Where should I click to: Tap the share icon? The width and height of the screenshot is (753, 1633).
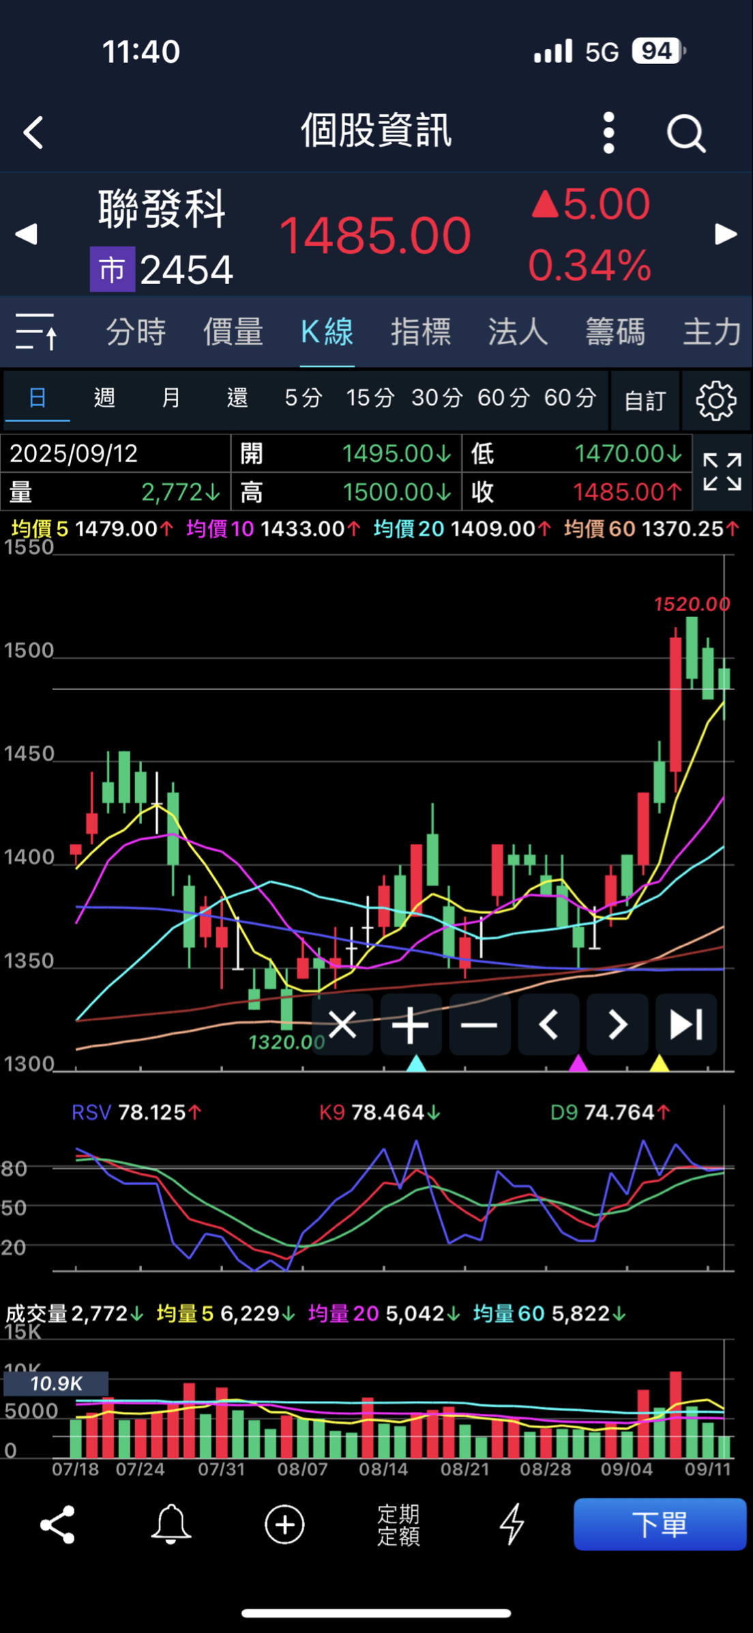click(57, 1524)
